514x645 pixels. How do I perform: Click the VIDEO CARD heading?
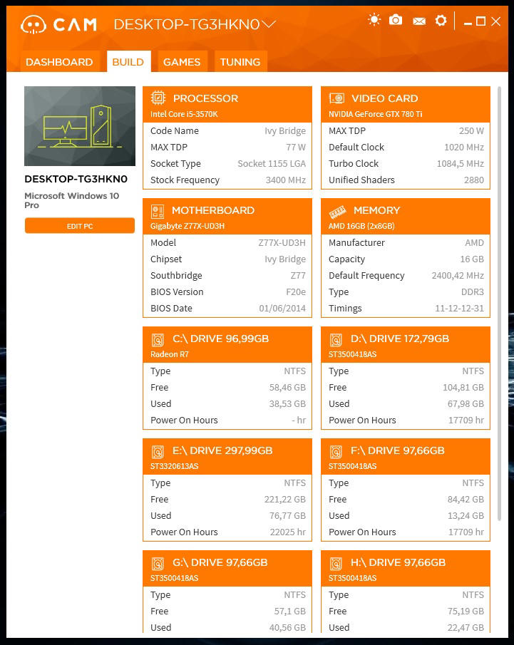[x=384, y=98]
